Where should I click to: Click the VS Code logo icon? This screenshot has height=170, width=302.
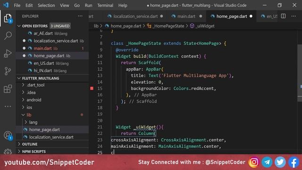click(x=6, y=5)
